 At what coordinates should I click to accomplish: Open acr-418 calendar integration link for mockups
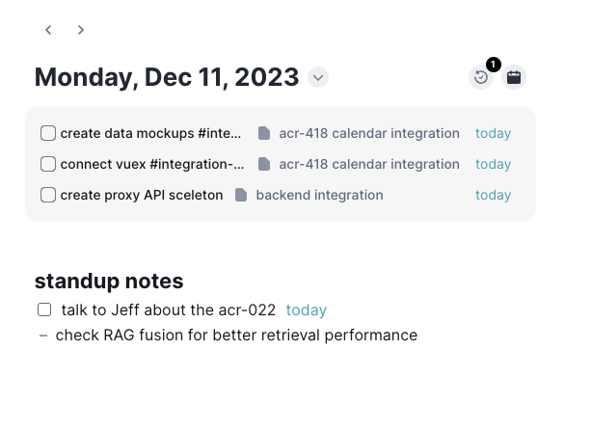(369, 133)
